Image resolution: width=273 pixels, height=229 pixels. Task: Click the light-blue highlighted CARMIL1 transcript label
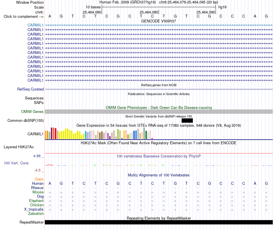[35, 25]
